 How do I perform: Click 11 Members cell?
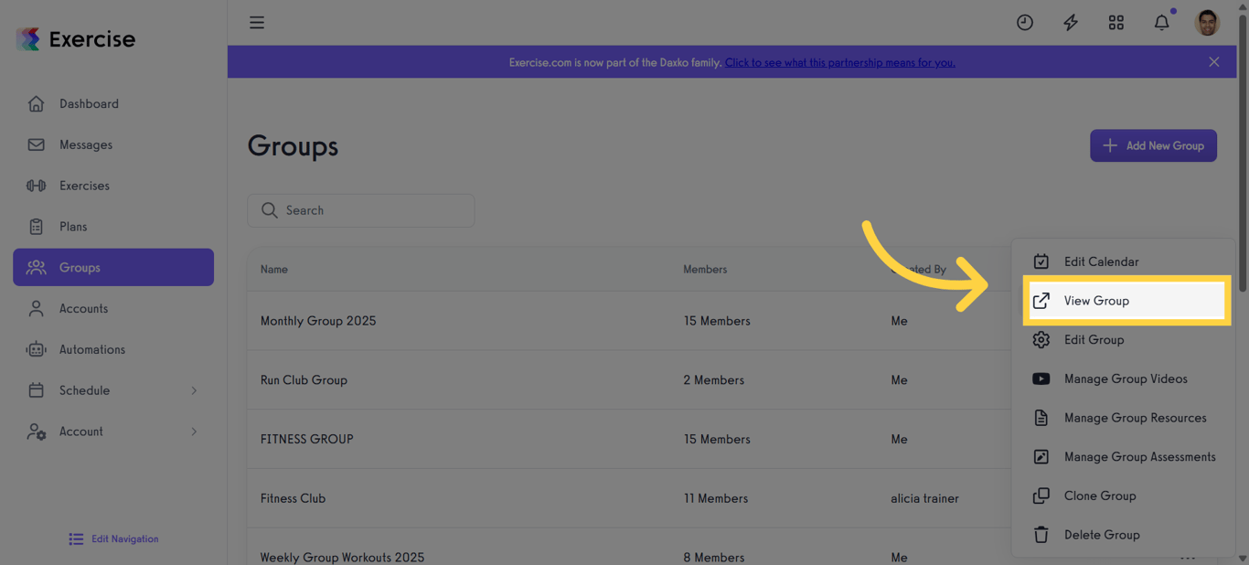(x=715, y=499)
